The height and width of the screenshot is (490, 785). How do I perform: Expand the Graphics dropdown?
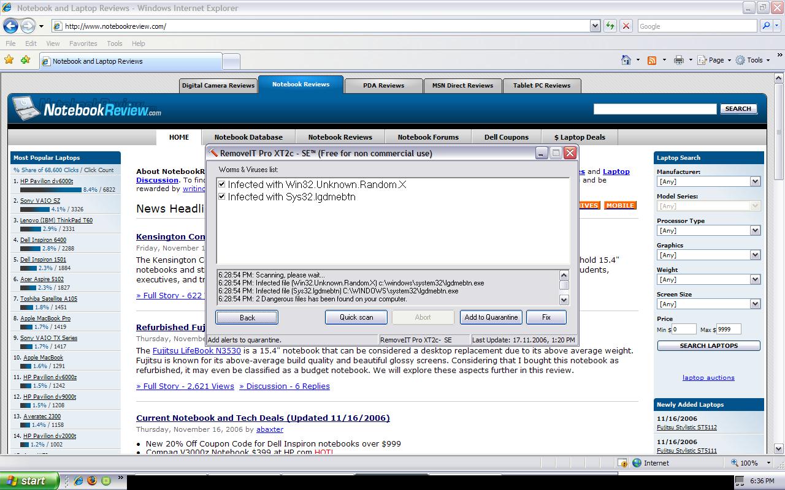tap(755, 255)
